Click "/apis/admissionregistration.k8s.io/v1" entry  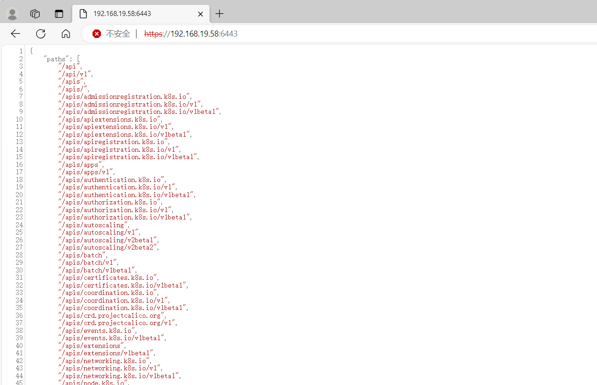tap(129, 104)
